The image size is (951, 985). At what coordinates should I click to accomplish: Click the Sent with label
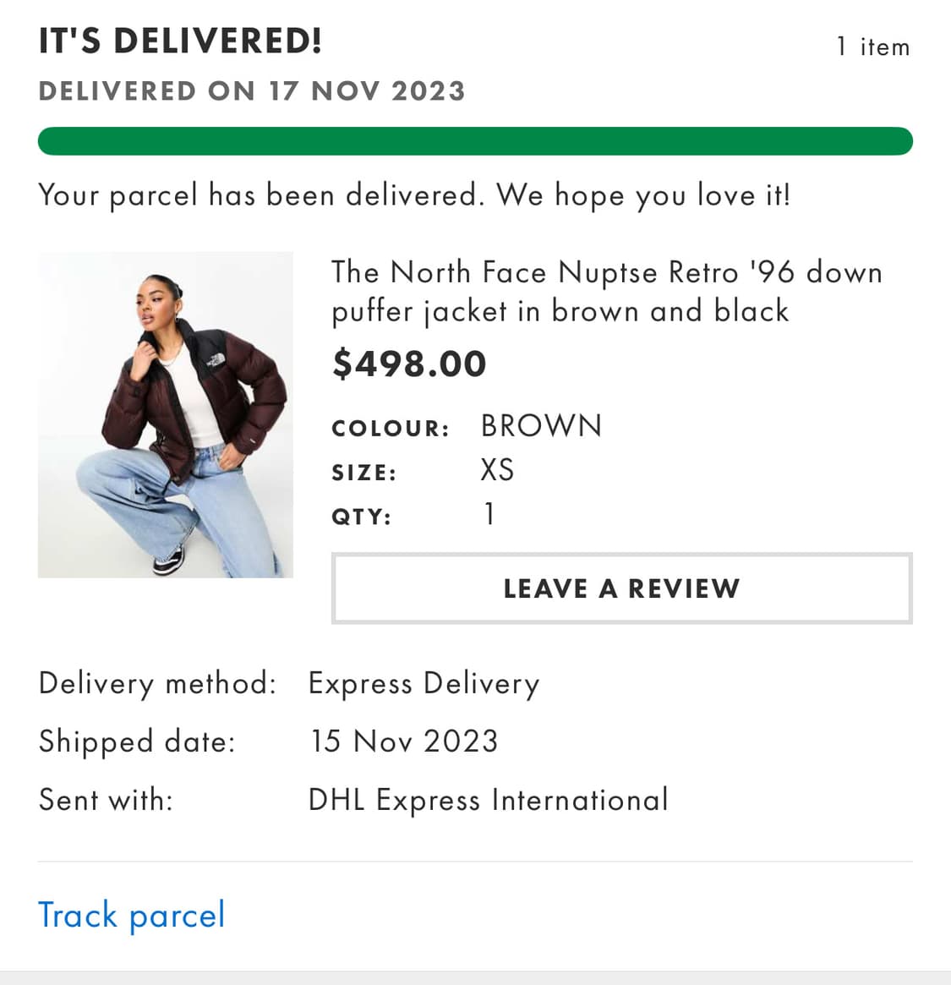tap(106, 800)
